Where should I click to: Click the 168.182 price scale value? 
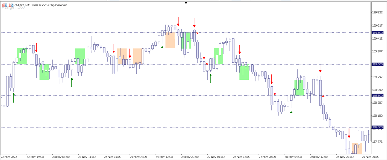coord(377,116)
